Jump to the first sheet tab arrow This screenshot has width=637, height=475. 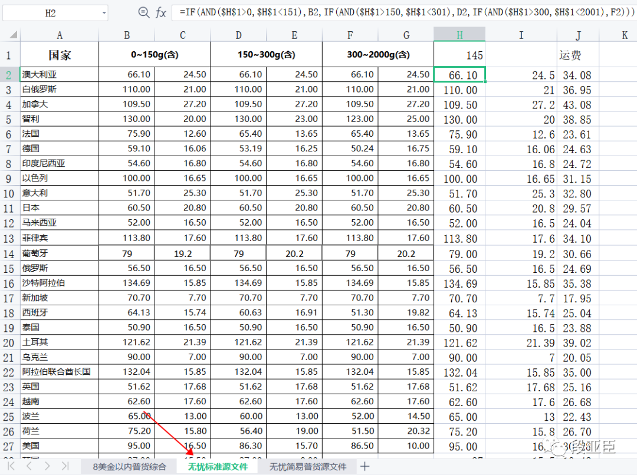11,466
